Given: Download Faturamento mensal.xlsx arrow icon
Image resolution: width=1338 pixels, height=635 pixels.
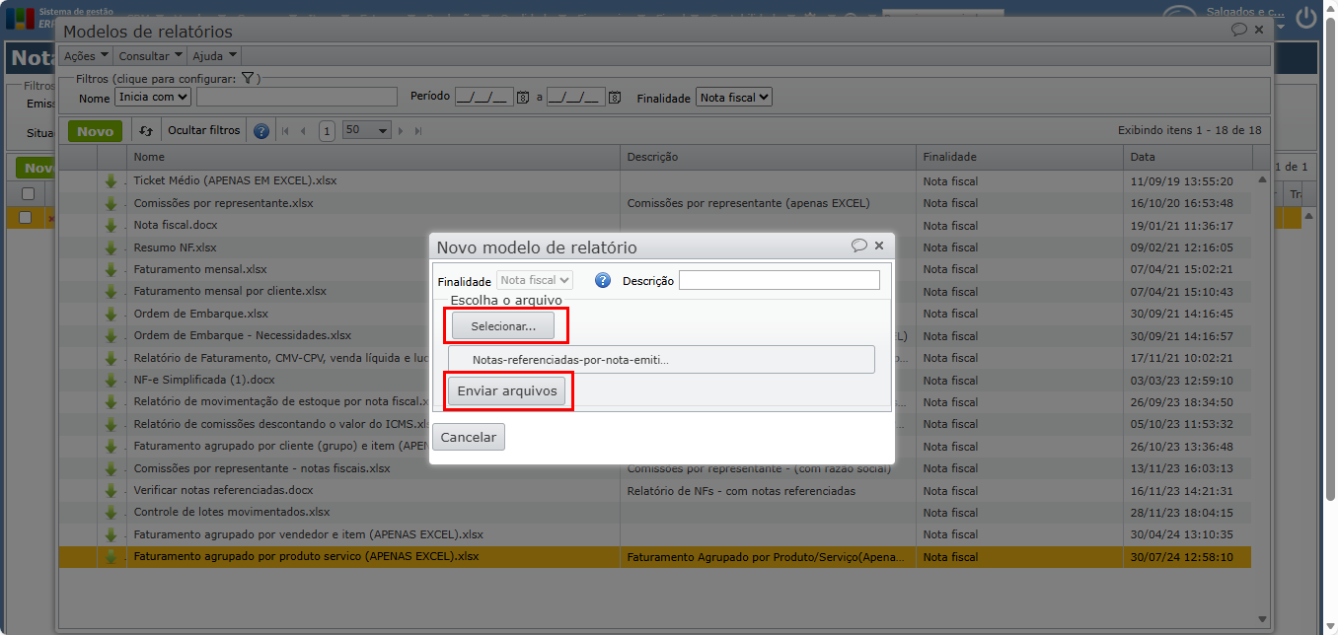Looking at the screenshot, I should pyautogui.click(x=111, y=269).
